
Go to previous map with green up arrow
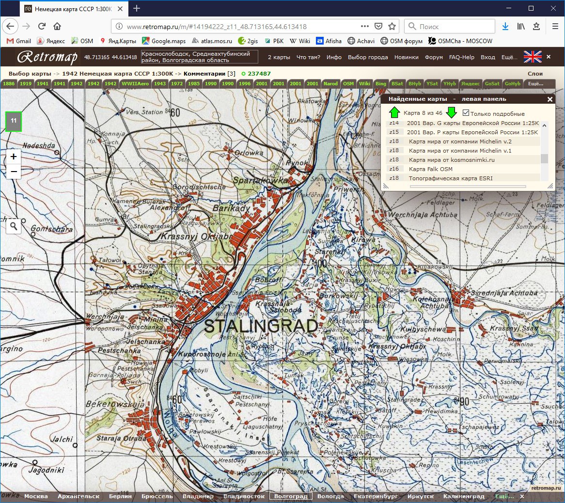click(394, 112)
